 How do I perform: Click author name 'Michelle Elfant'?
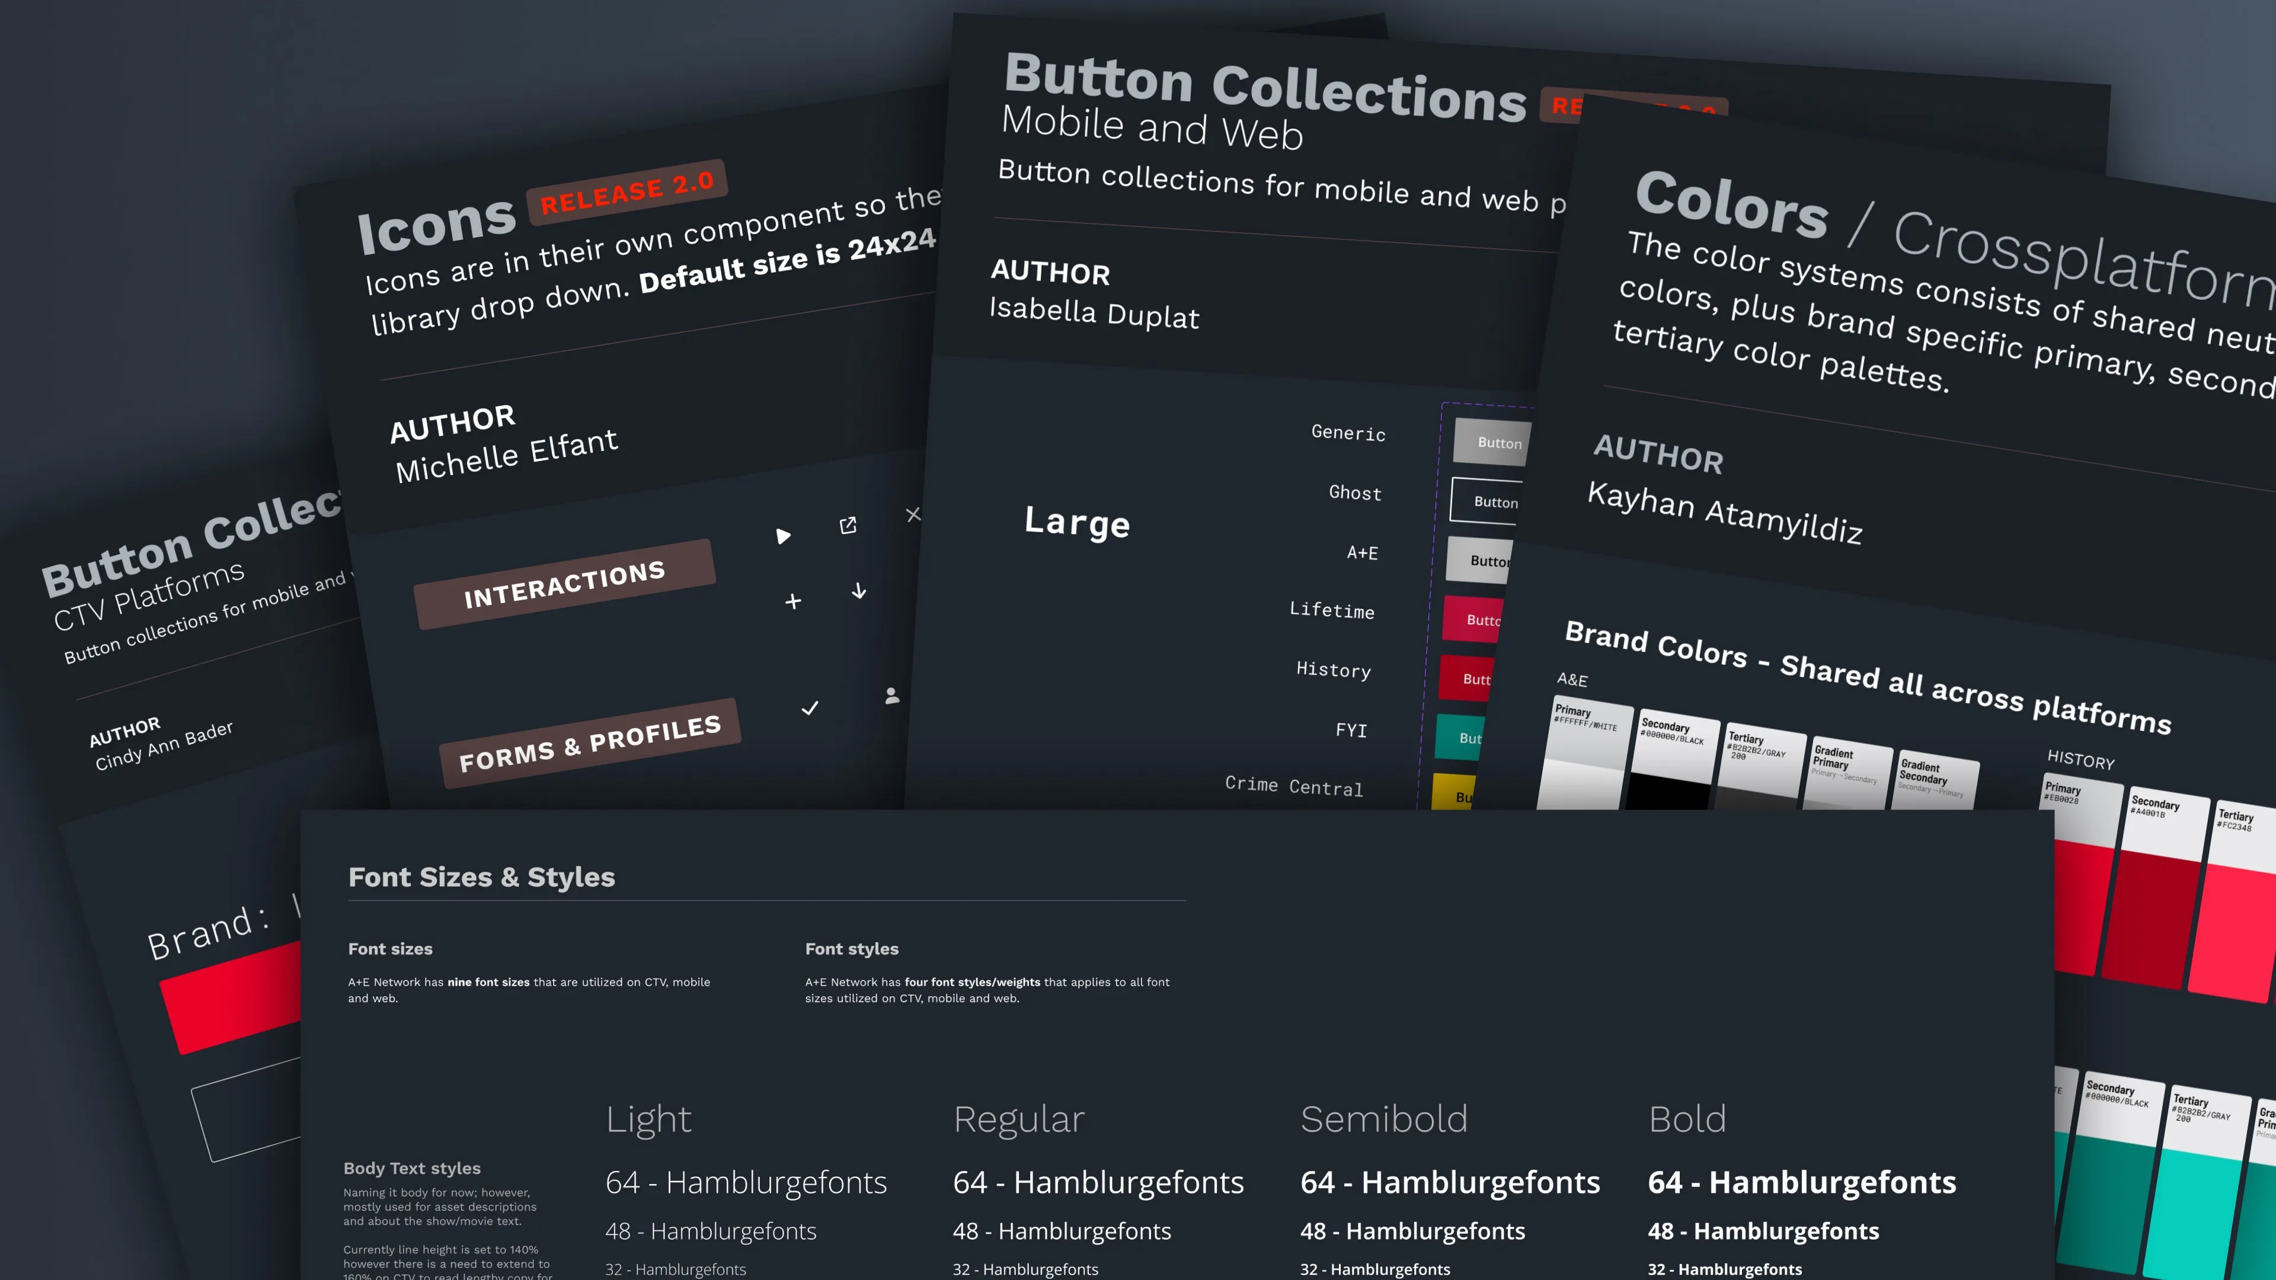pos(506,455)
